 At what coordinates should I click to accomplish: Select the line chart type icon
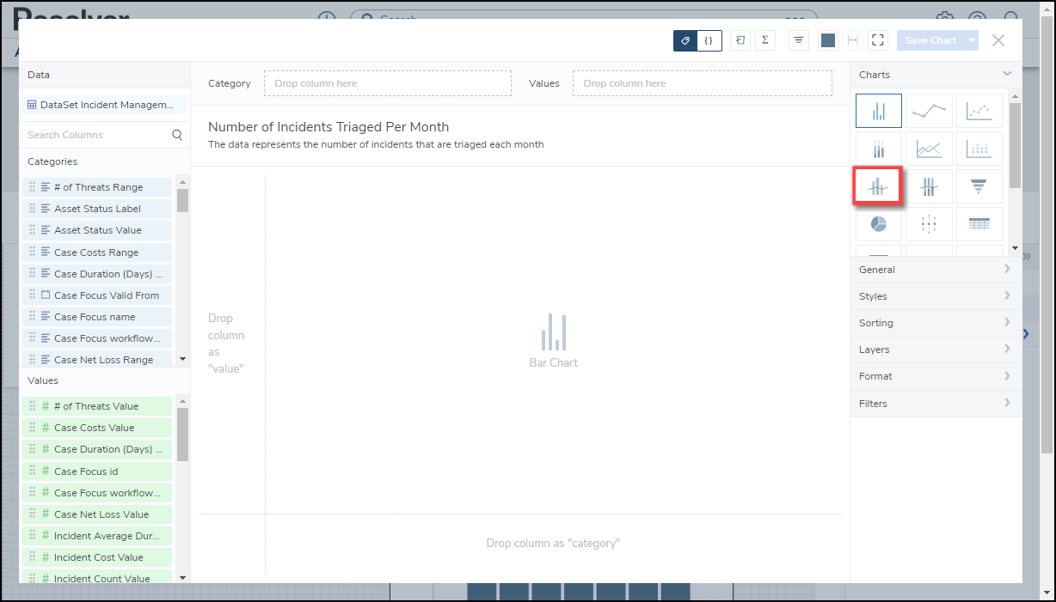tap(929, 111)
